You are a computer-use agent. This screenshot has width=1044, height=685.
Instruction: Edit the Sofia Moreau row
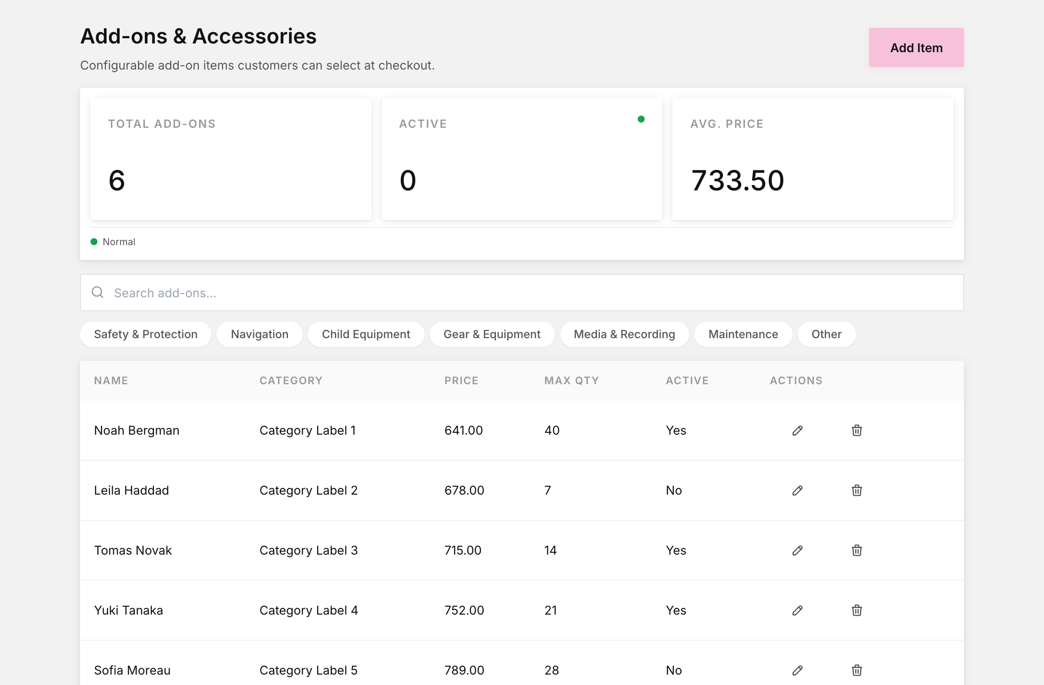(797, 671)
